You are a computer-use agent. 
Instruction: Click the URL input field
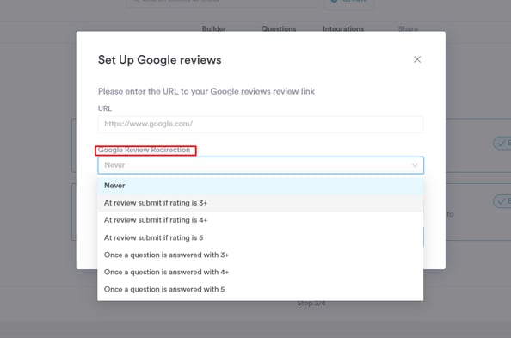coord(261,124)
